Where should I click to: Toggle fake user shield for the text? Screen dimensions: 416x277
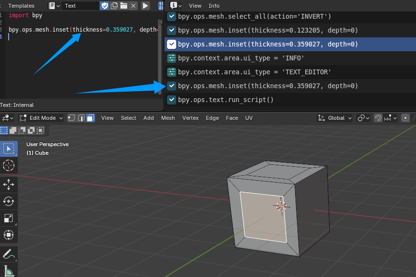click(105, 6)
